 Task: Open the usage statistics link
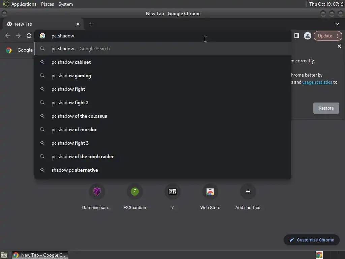[x=317, y=82]
